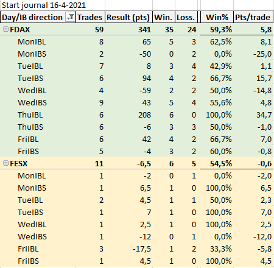Select the Result (pts) column header
274x268 pixels.
pos(128,17)
